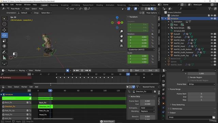The height and width of the screenshot is (123, 218).
Task: Toggle camera view gizmo
Action: (121, 41)
